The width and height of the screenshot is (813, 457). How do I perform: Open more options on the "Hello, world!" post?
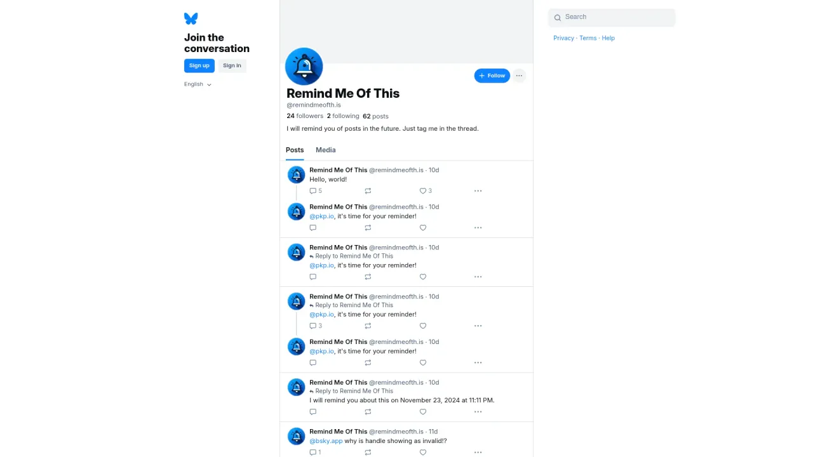click(478, 191)
